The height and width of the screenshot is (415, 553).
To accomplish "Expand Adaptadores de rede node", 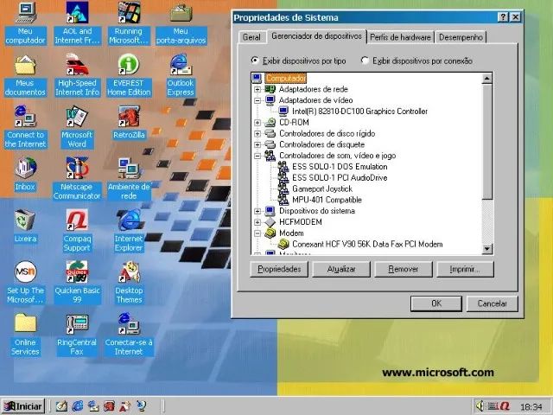I will click(257, 89).
